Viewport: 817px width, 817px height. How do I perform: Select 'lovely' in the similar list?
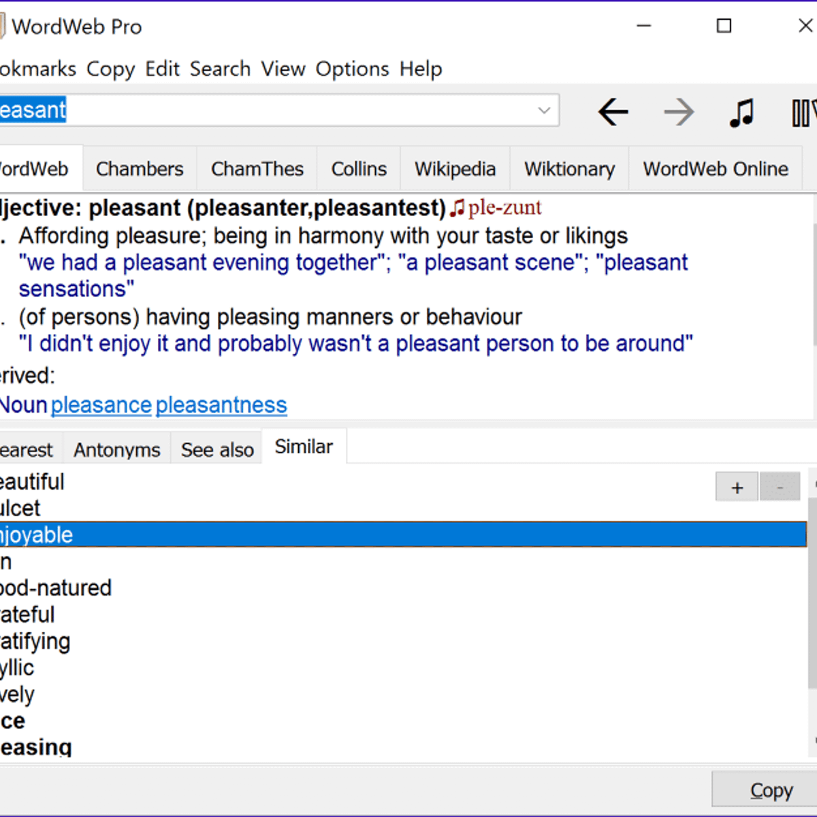[403, 694]
